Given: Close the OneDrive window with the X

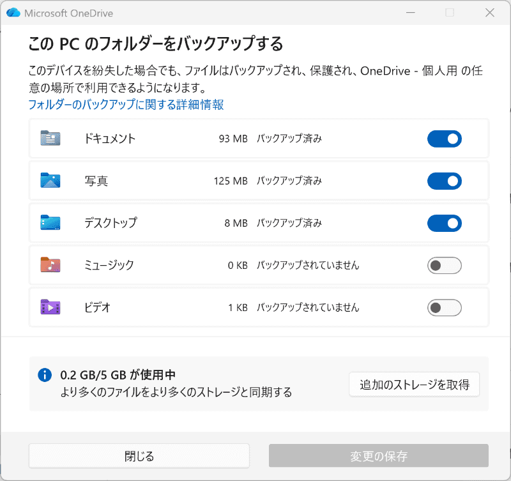Looking at the screenshot, I should click(x=490, y=13).
